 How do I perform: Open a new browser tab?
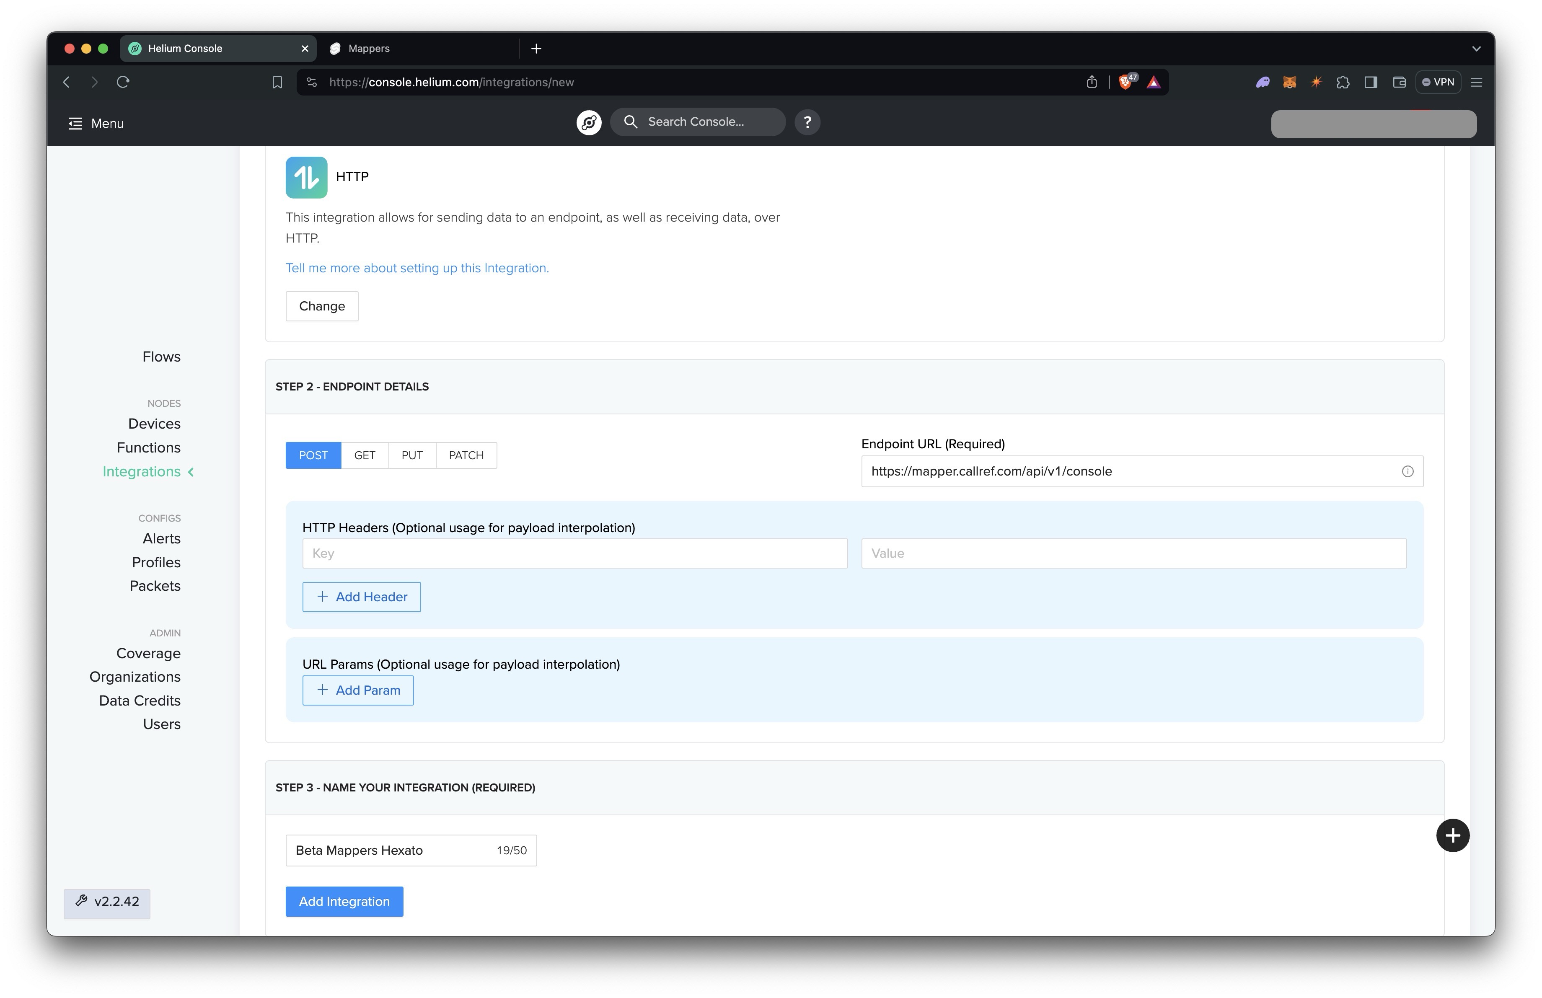(536, 49)
